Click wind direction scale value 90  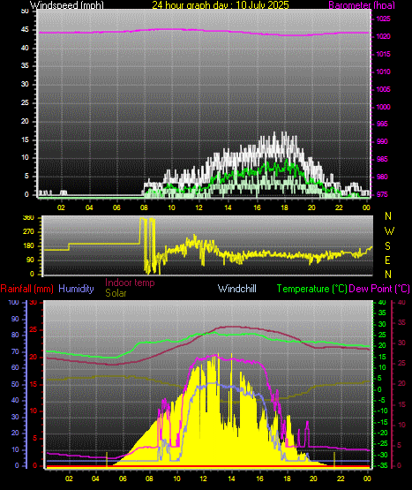click(x=30, y=260)
